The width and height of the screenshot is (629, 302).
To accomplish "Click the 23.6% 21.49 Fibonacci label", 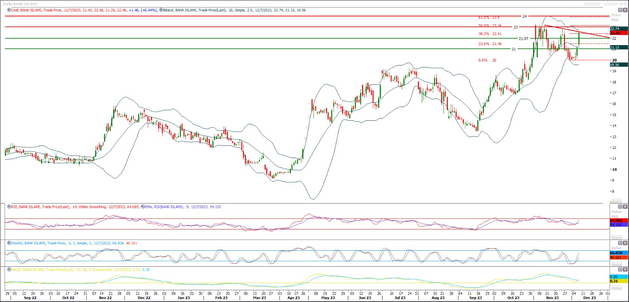I will (x=490, y=44).
